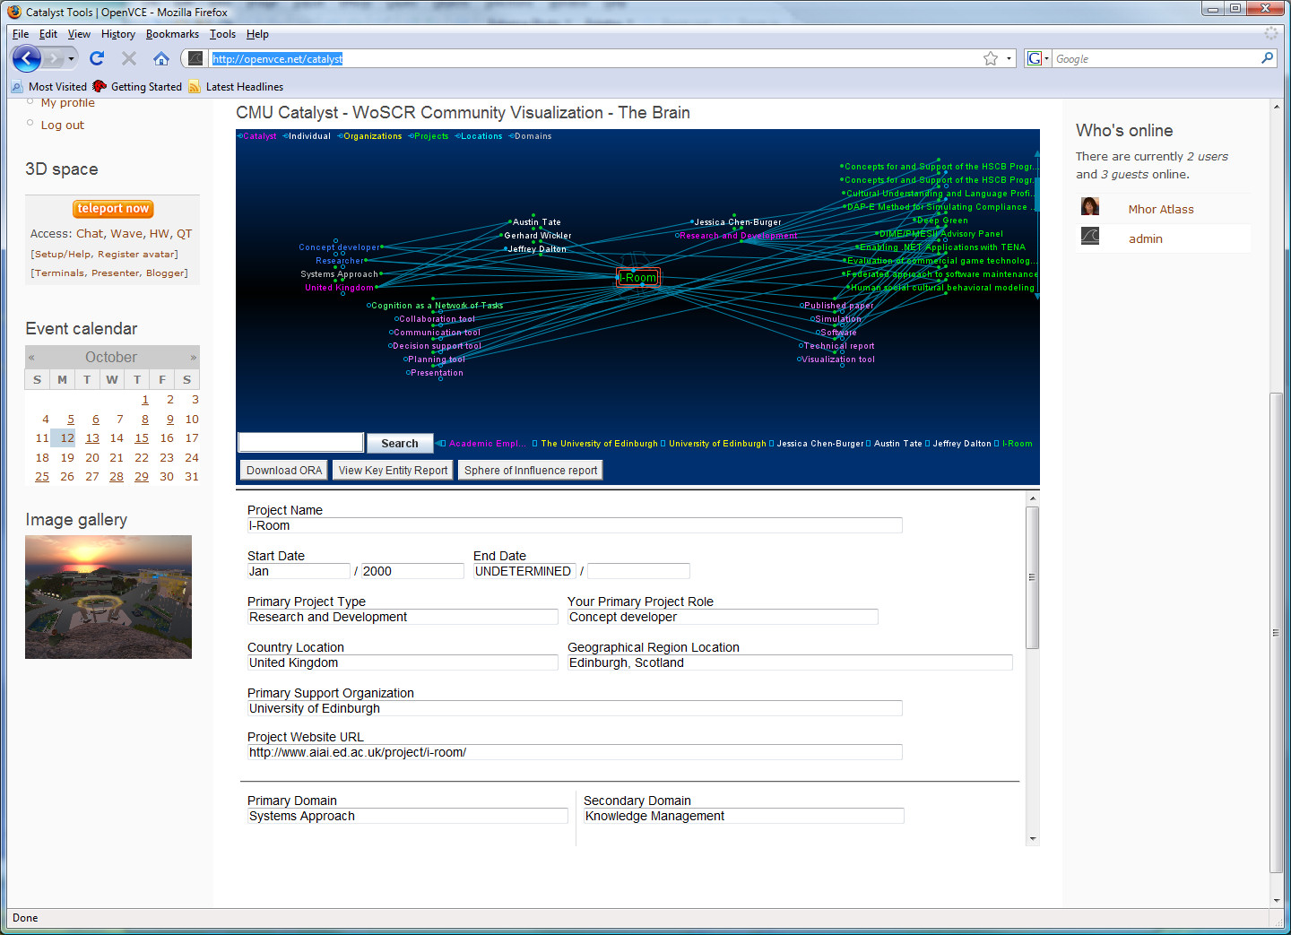Click Sphere of Influence report button
The height and width of the screenshot is (935, 1291).
click(x=531, y=471)
